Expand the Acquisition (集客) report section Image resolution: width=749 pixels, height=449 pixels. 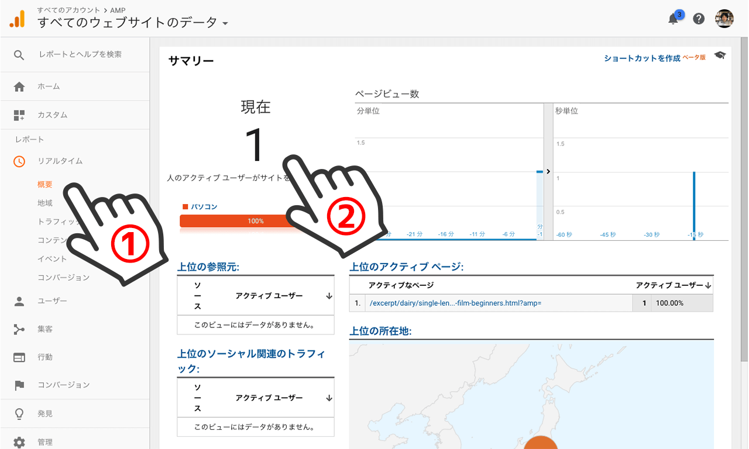point(45,329)
